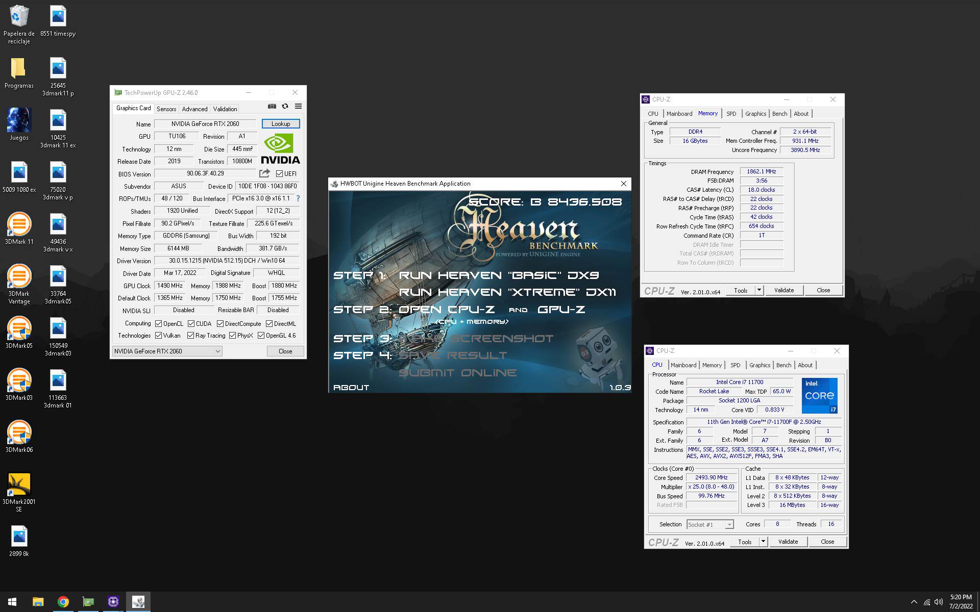Toggle the DirectML checkbox

(x=269, y=323)
